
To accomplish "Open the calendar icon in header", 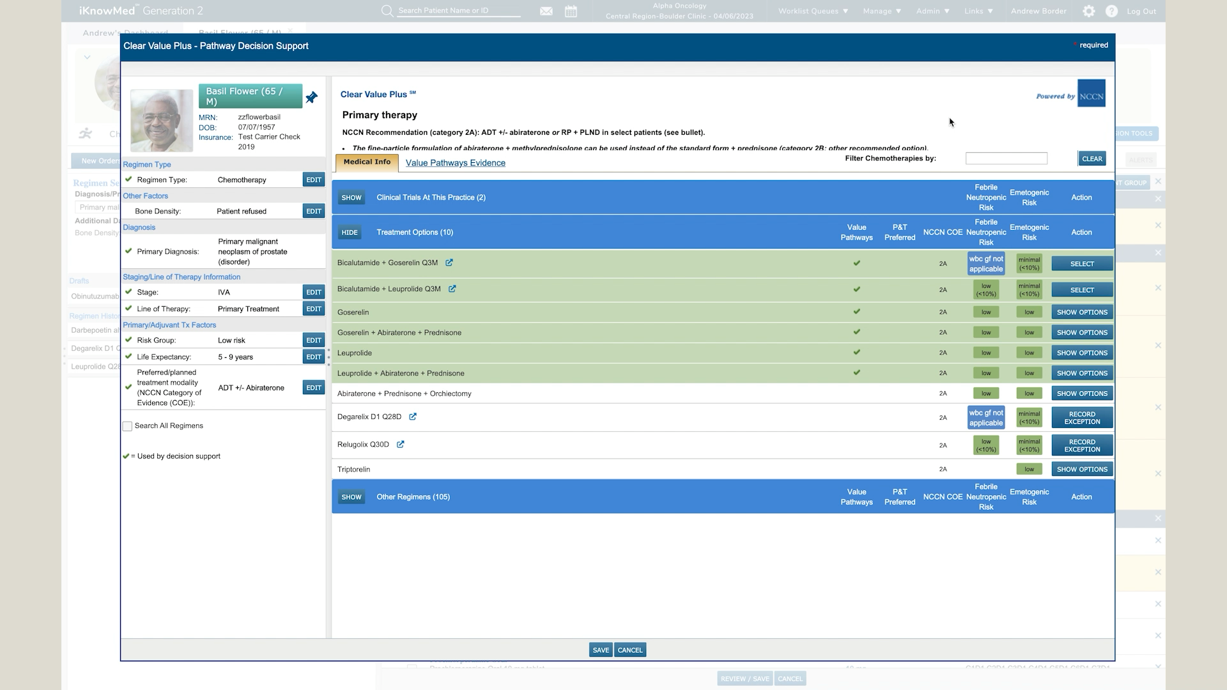I will tap(571, 11).
